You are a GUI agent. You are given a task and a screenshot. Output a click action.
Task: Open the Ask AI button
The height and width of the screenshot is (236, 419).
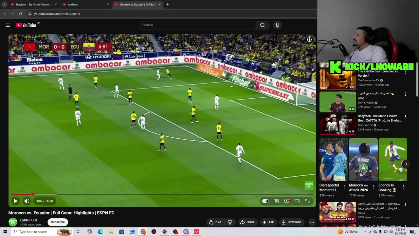pyautogui.click(x=268, y=222)
